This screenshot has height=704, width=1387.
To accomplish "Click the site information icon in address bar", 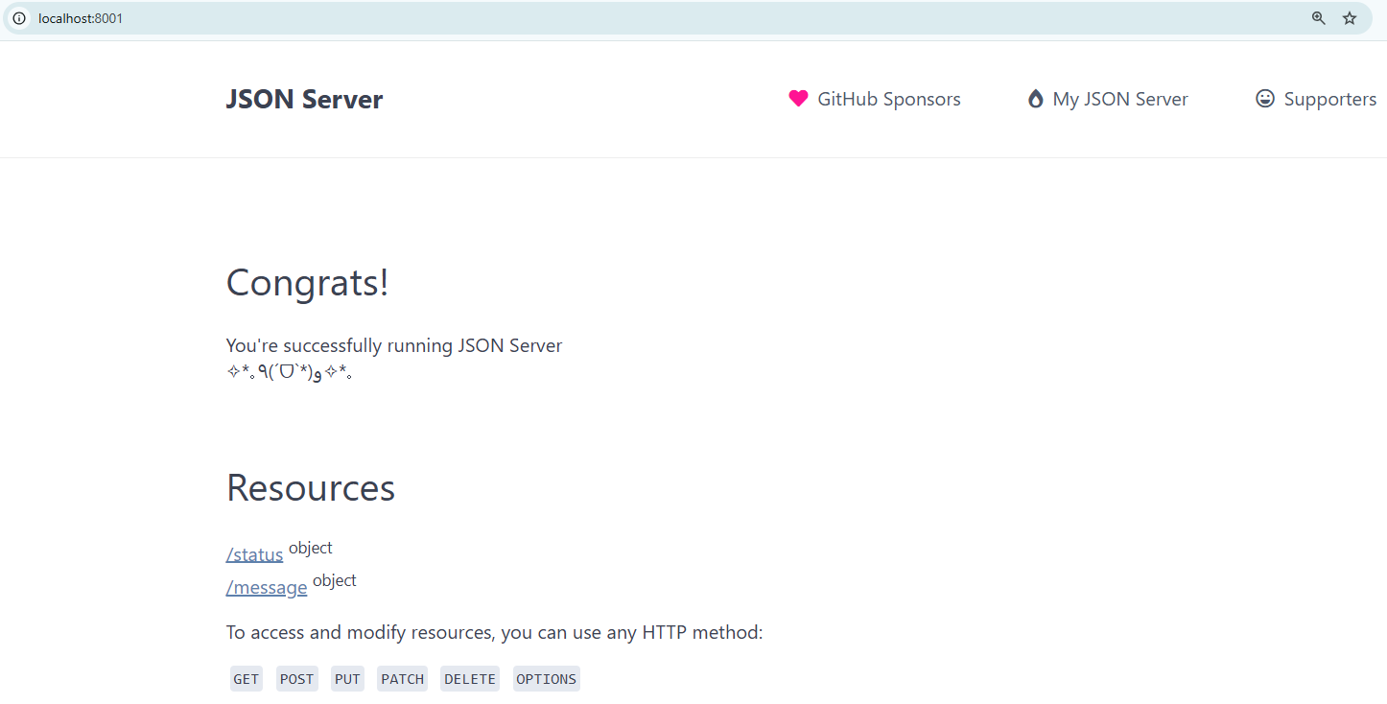I will pyautogui.click(x=19, y=18).
